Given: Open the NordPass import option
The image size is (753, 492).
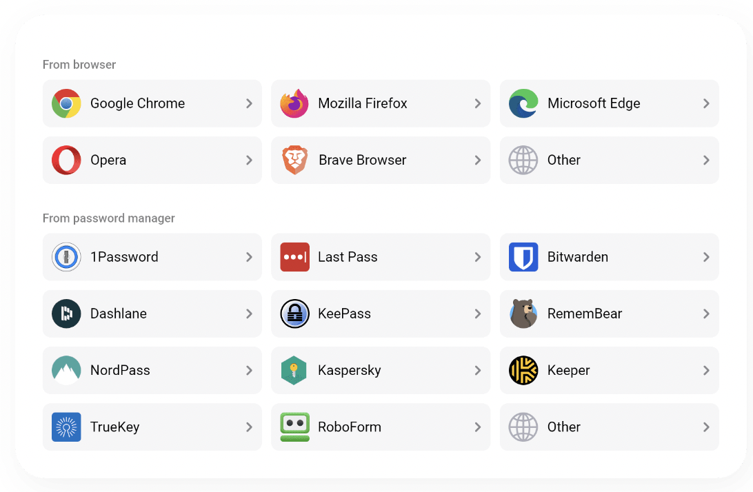Looking at the screenshot, I should [249, 370].
